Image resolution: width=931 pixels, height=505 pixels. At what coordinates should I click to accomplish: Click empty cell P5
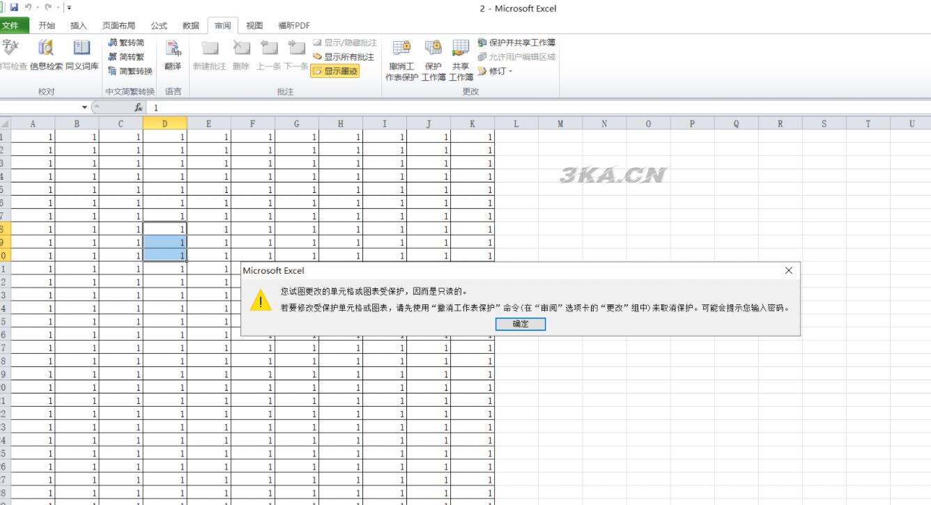point(692,189)
